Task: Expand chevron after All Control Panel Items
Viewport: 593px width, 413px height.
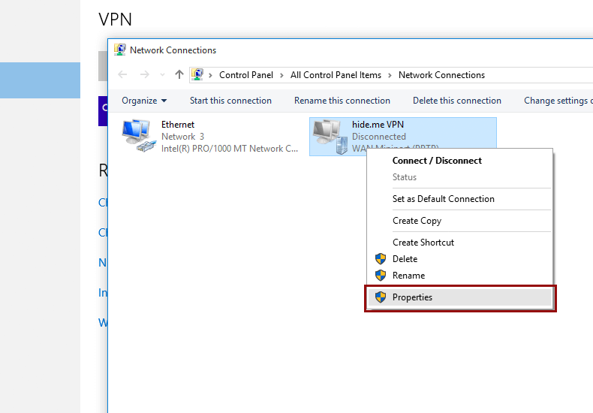Action: (390, 75)
